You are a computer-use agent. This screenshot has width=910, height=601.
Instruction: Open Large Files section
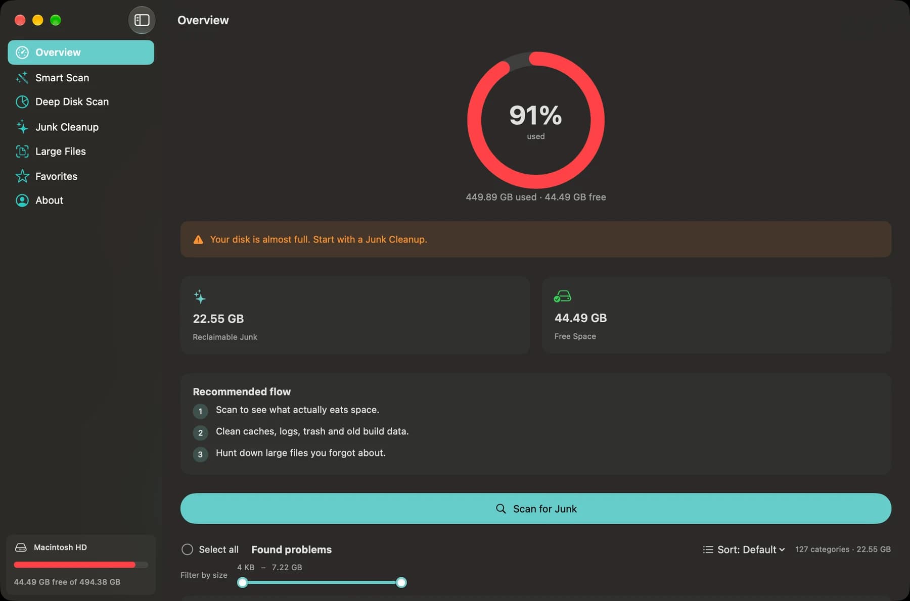pos(81,151)
